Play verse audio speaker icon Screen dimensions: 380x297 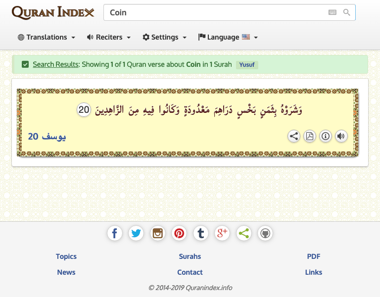341,136
